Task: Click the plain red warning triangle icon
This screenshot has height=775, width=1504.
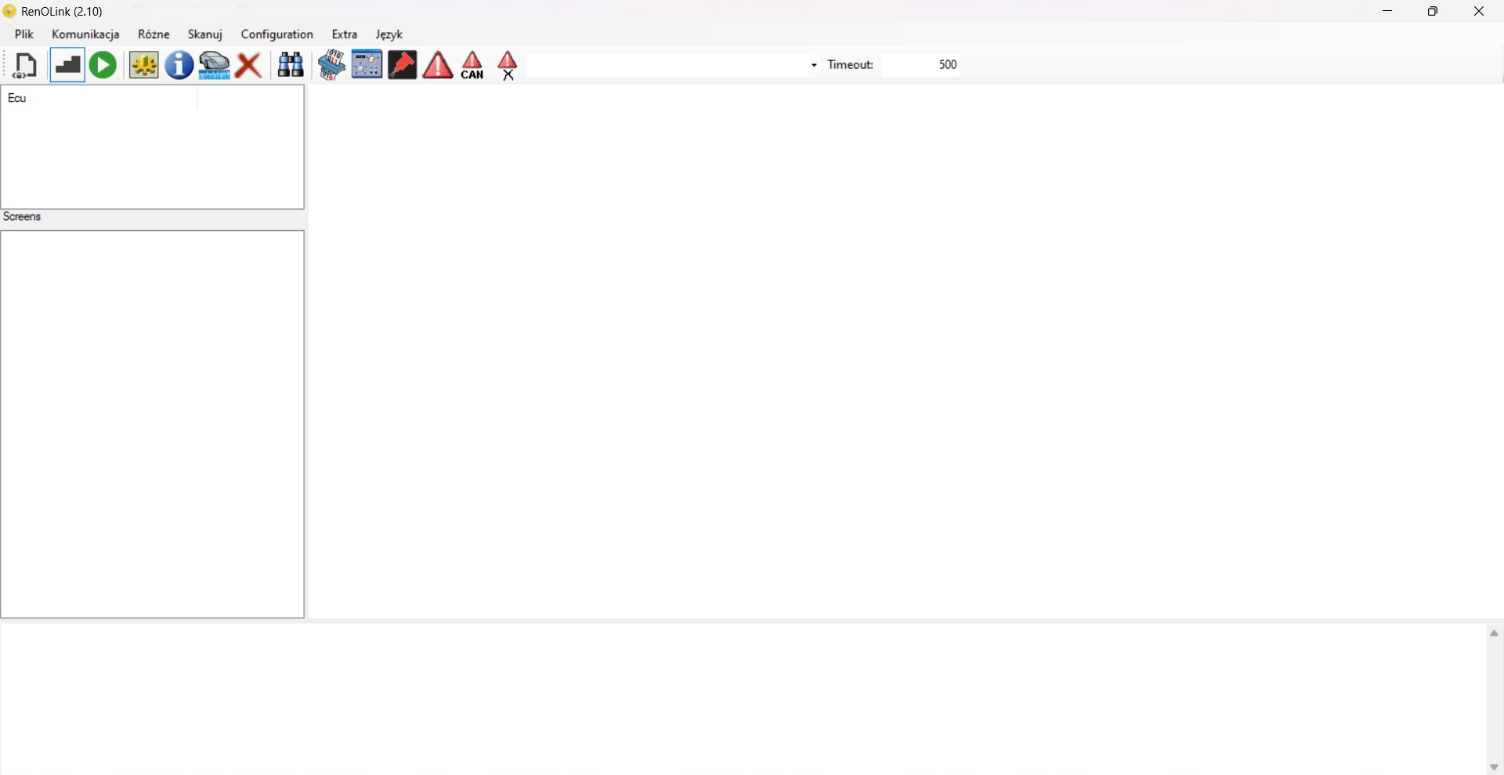Action: (x=439, y=66)
